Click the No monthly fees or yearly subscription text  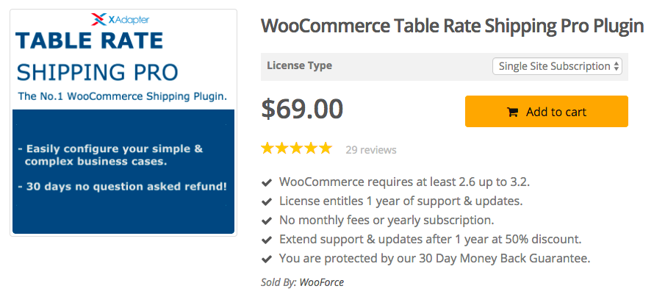(x=387, y=220)
